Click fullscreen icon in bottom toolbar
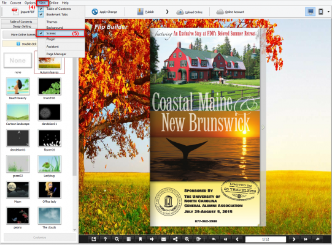This screenshot has width=332, height=245. pyautogui.click(x=94, y=239)
